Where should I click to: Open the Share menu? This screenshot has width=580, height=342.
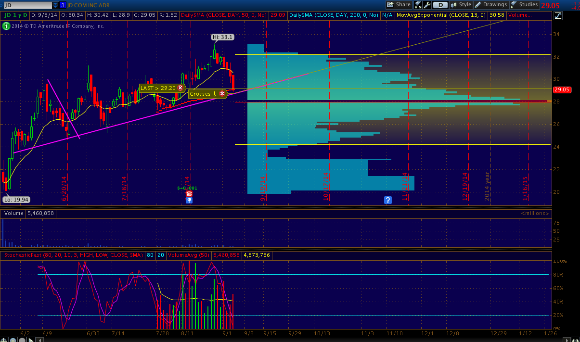399,5
